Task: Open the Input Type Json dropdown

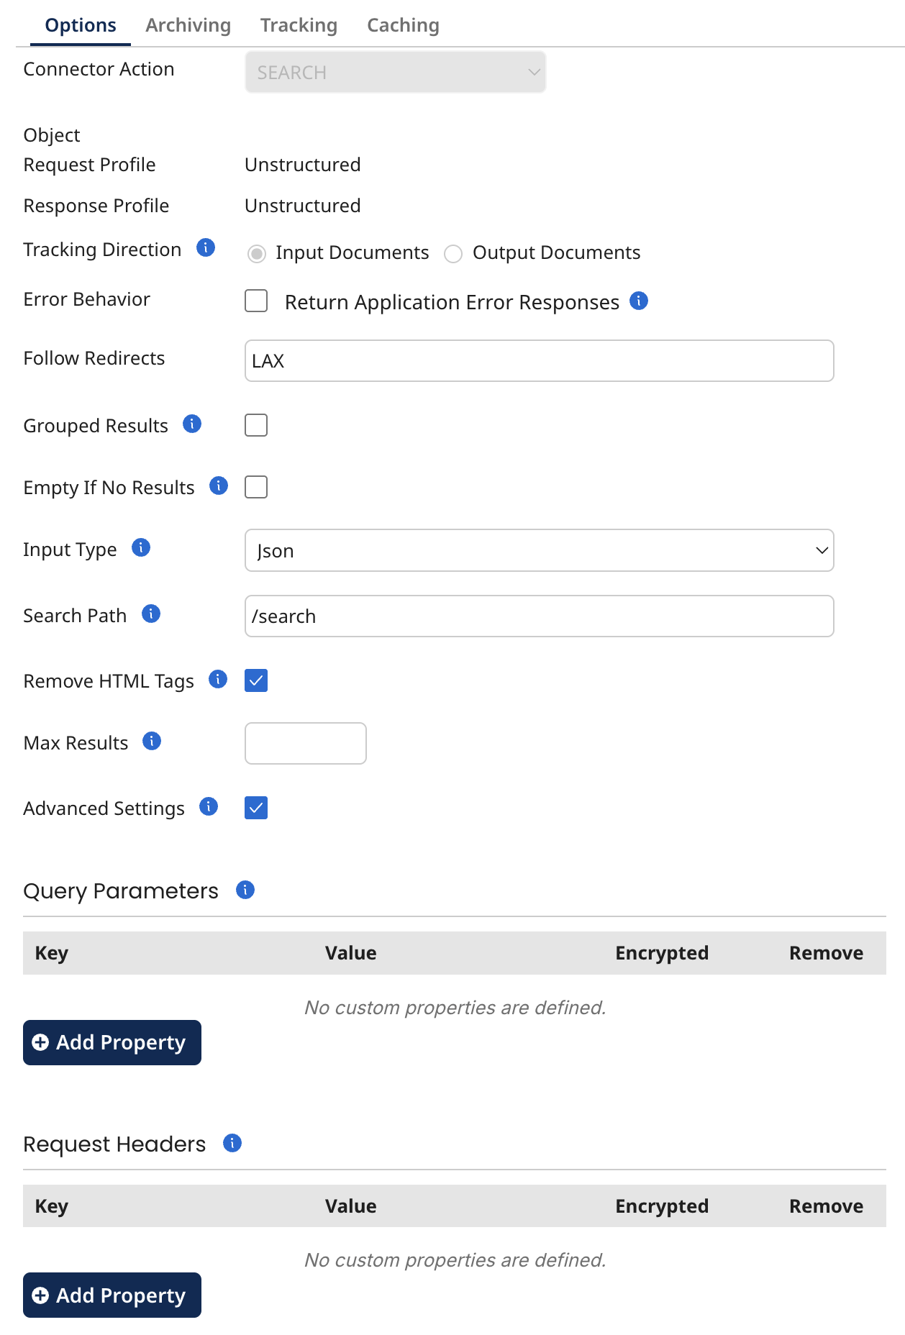Action: coord(539,551)
